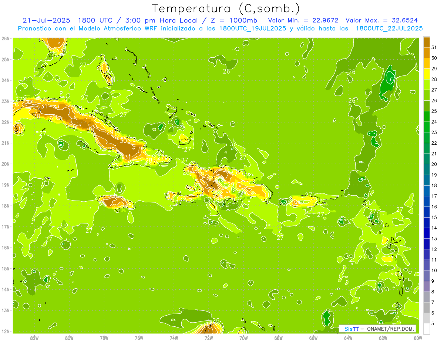Click latitude axis label 18N
This screenshot has width=444, height=343.
6,205
